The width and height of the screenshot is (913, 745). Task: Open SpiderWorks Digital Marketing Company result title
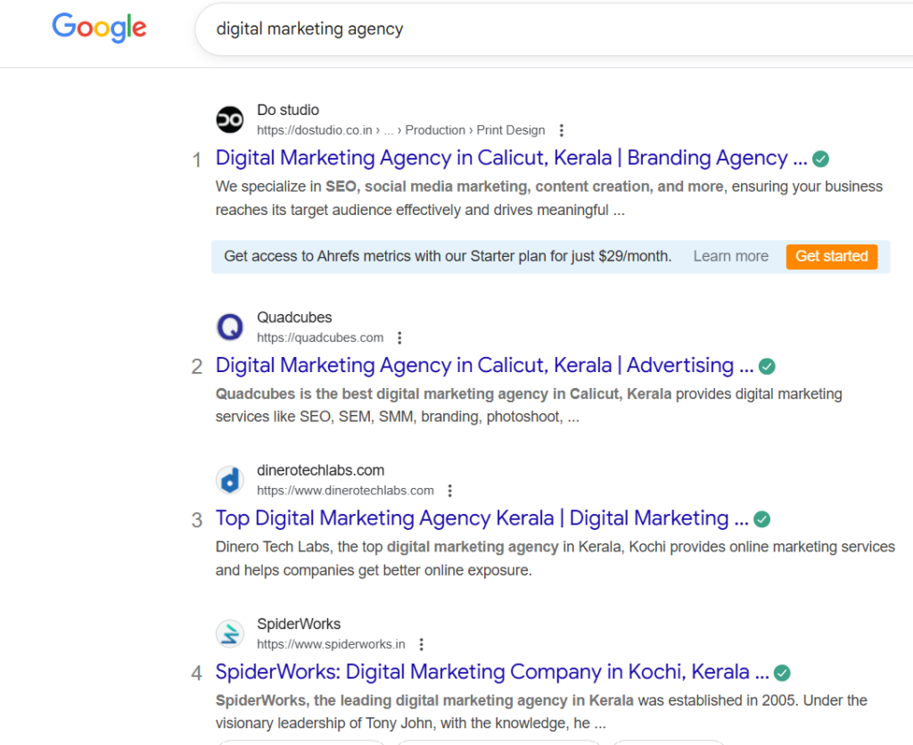click(x=492, y=672)
